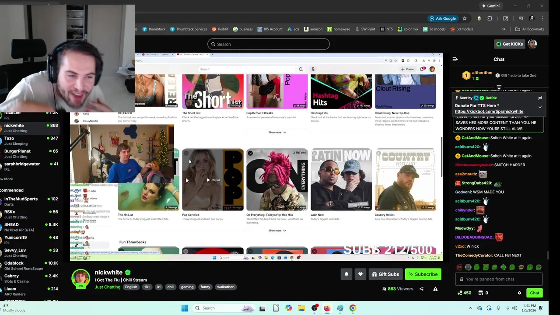560x315 pixels.
Task: Open the nickwhite channel avatar
Action: (81, 279)
